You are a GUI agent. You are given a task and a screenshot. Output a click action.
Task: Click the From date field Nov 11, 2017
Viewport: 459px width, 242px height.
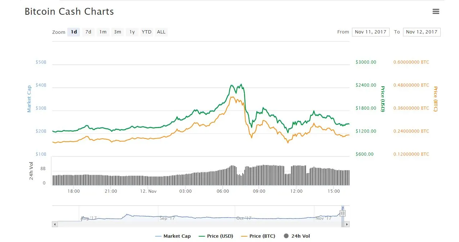[x=370, y=32]
